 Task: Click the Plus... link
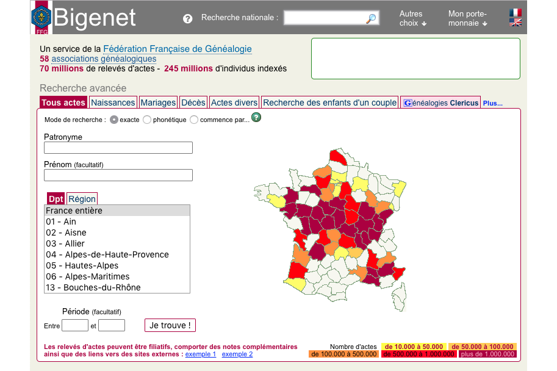(x=493, y=103)
